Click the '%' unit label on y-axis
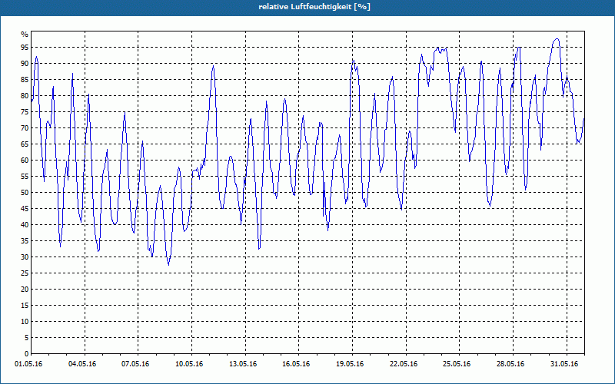The image size is (615, 384). 25,35
